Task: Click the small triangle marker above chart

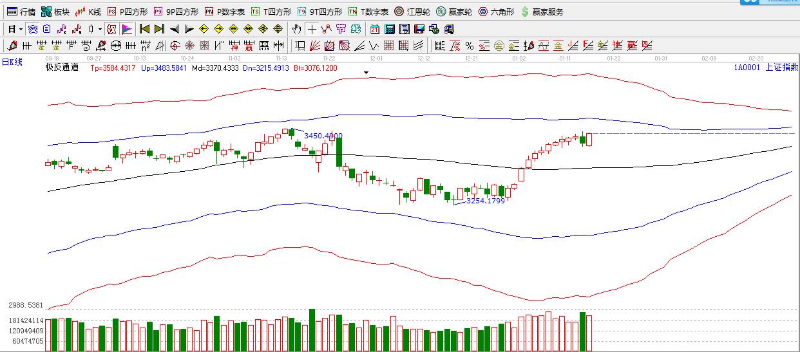Action: (367, 73)
